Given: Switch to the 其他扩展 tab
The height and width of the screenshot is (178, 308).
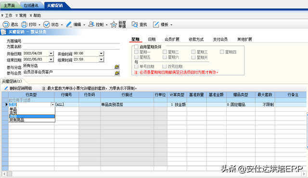Looking at the screenshot, I should [x=244, y=39].
